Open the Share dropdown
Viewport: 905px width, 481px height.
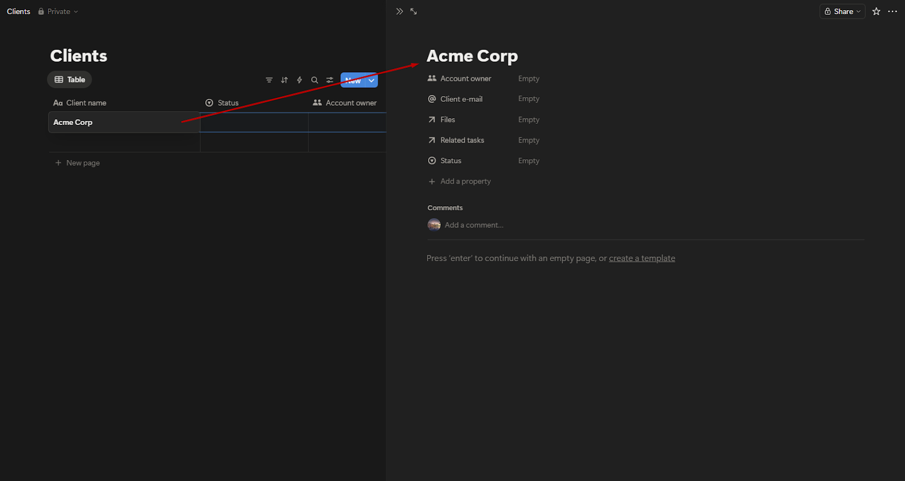point(842,11)
